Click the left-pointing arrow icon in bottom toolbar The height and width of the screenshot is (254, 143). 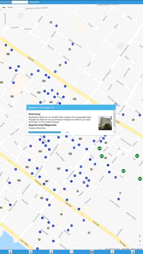pyautogui.click(x=133, y=252)
